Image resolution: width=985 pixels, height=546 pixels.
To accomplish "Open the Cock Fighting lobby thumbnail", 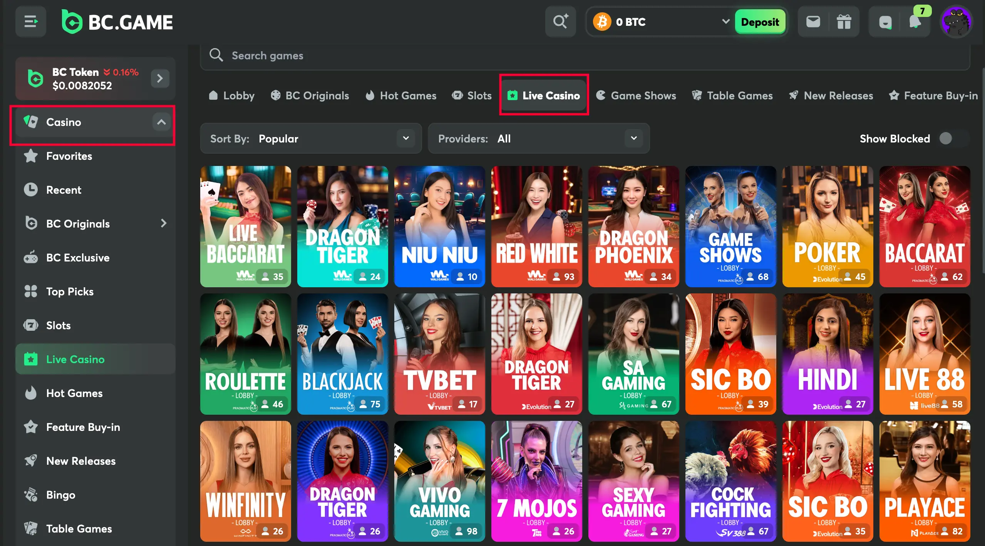I will 731,481.
